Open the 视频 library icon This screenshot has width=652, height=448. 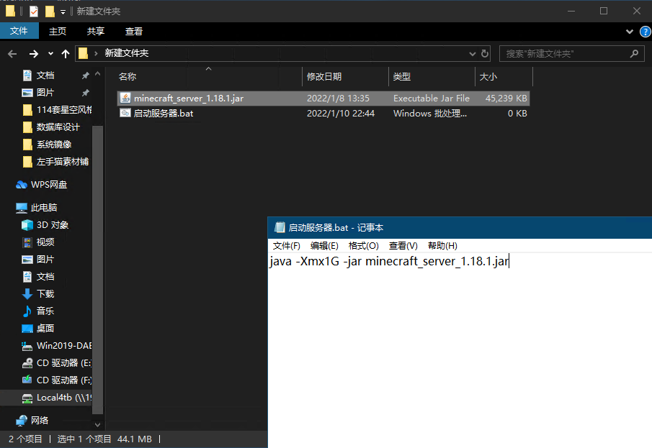(x=27, y=242)
